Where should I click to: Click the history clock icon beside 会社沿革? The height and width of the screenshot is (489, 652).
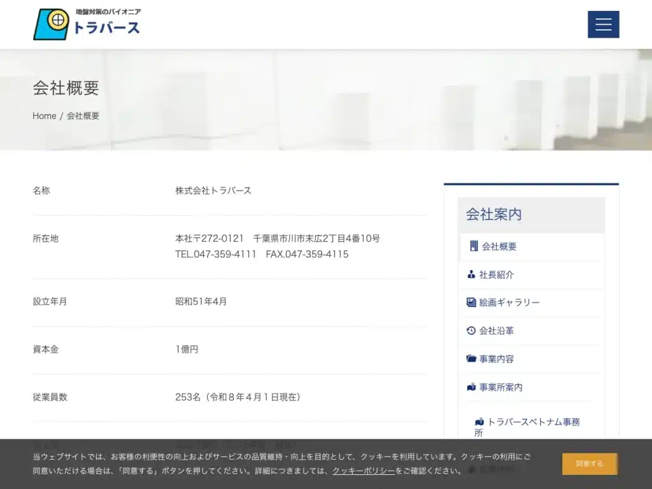471,330
